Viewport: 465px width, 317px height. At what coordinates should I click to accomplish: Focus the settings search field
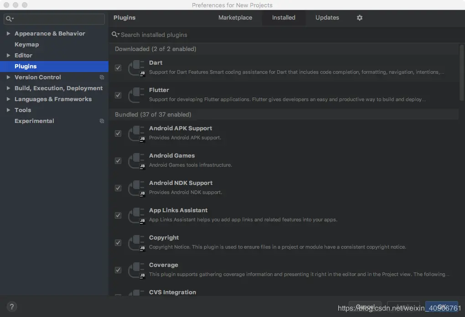coord(54,19)
